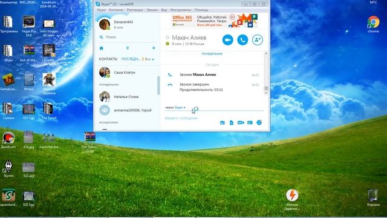Image resolution: width=387 pixels, height=218 pixels.
Task: Open the Davacen443 profile avatar
Action: (105, 24)
